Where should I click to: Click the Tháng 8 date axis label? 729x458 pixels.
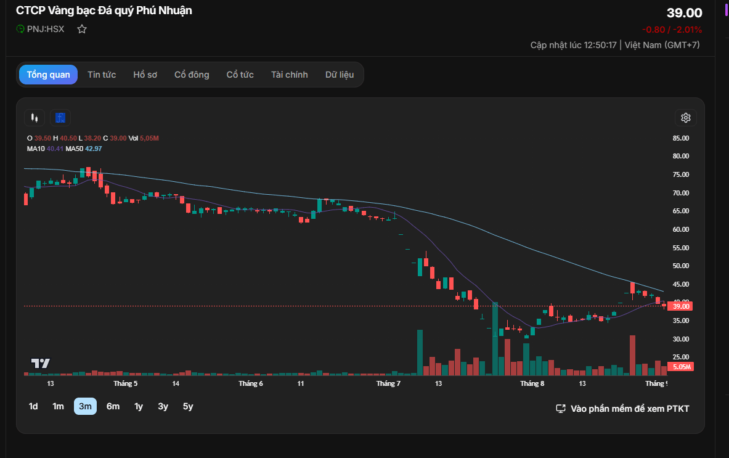[532, 383]
